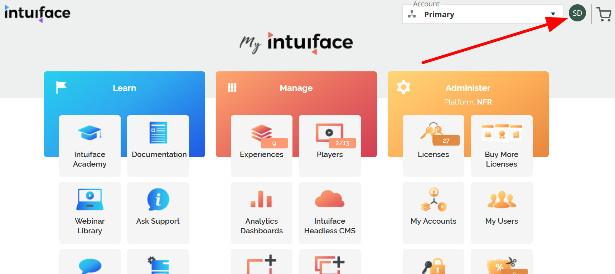Open the Licenses tile

[433, 146]
